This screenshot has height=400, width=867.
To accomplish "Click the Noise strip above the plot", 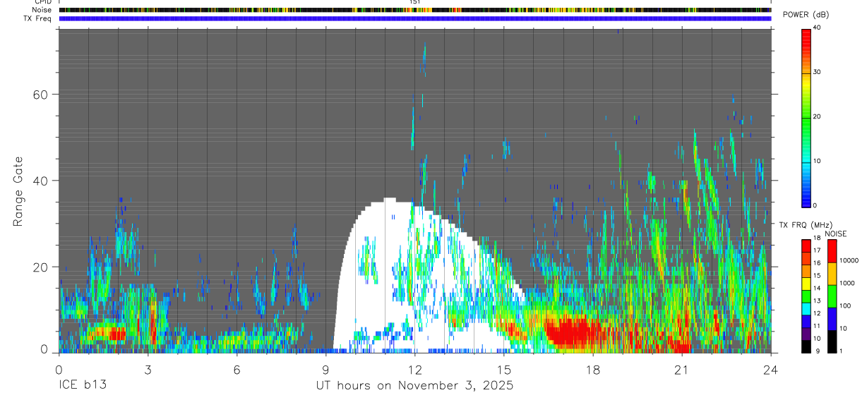I will pyautogui.click(x=415, y=10).
